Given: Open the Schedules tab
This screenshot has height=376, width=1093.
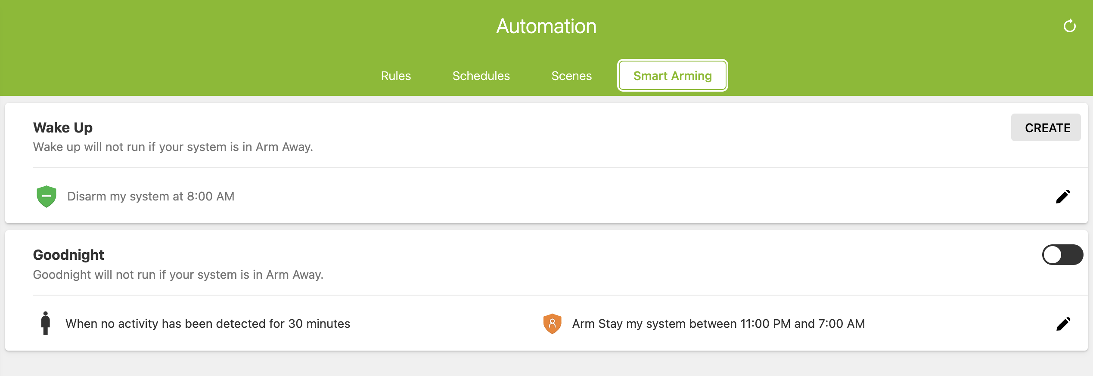Looking at the screenshot, I should click(x=481, y=76).
